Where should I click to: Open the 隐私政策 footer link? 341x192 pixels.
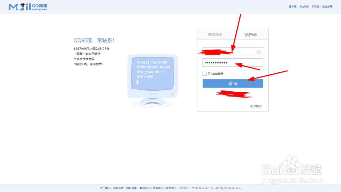point(132,188)
